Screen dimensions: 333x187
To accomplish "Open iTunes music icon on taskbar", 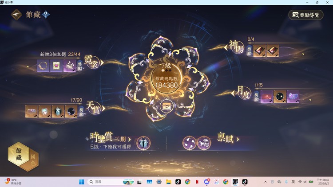I will pyautogui.click(x=216, y=182).
